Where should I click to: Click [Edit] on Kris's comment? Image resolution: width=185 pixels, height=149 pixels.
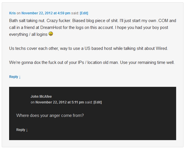[84, 13]
